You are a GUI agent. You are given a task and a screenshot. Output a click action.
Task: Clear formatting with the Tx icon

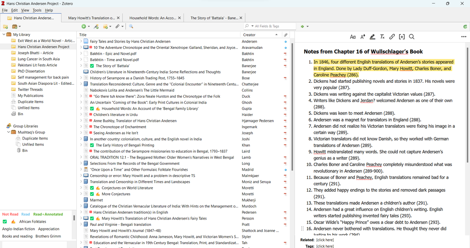382,36
